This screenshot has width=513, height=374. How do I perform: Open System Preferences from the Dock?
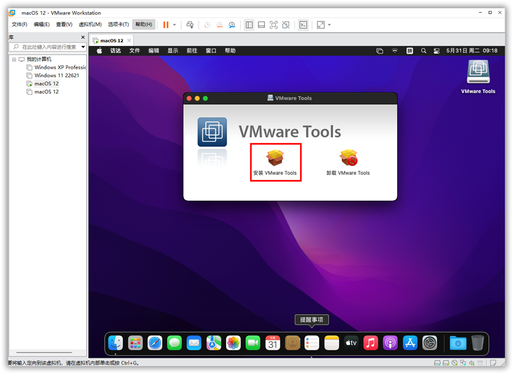pos(430,343)
